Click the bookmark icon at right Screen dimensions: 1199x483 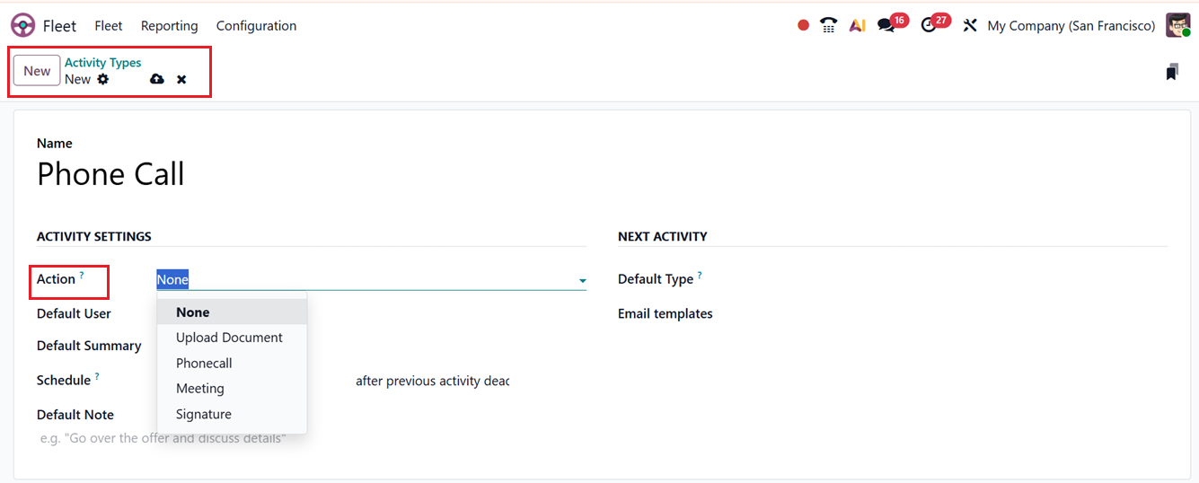1171,72
